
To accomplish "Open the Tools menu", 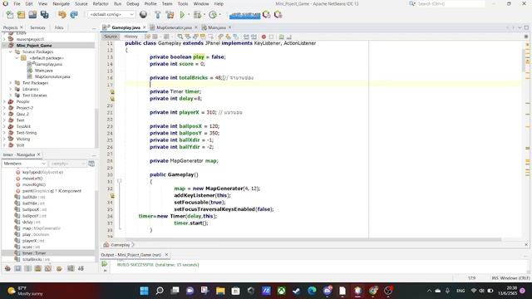I will 183,3.
